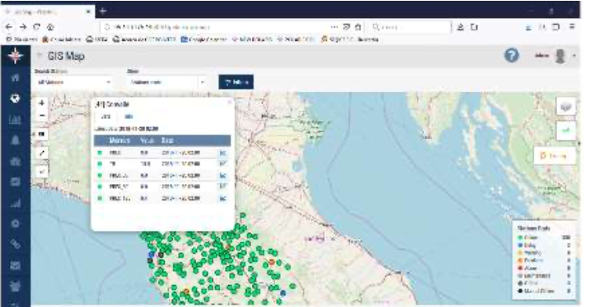The image size is (590, 307).
Task: Click the black status swatch in the legend
Action: coord(520,291)
